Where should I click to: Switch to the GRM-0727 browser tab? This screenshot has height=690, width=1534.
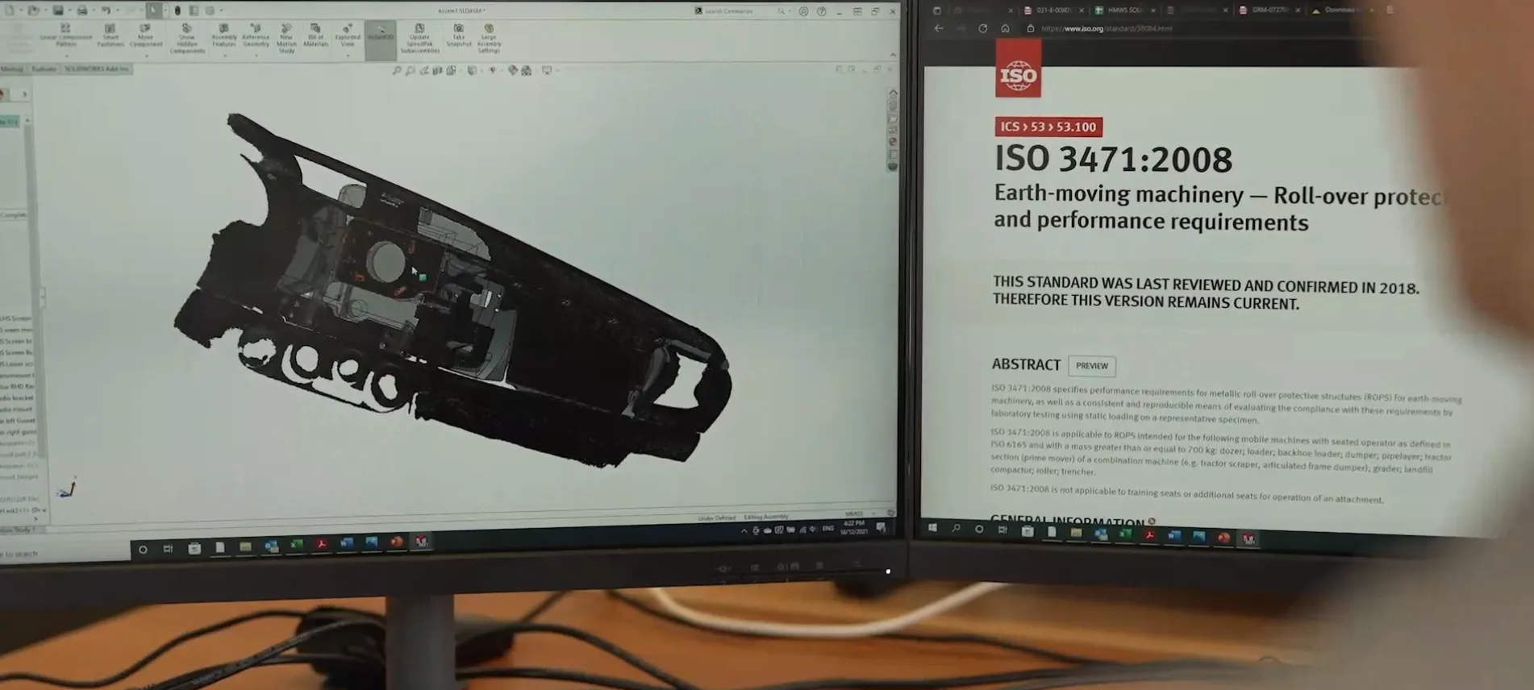pyautogui.click(x=1269, y=10)
